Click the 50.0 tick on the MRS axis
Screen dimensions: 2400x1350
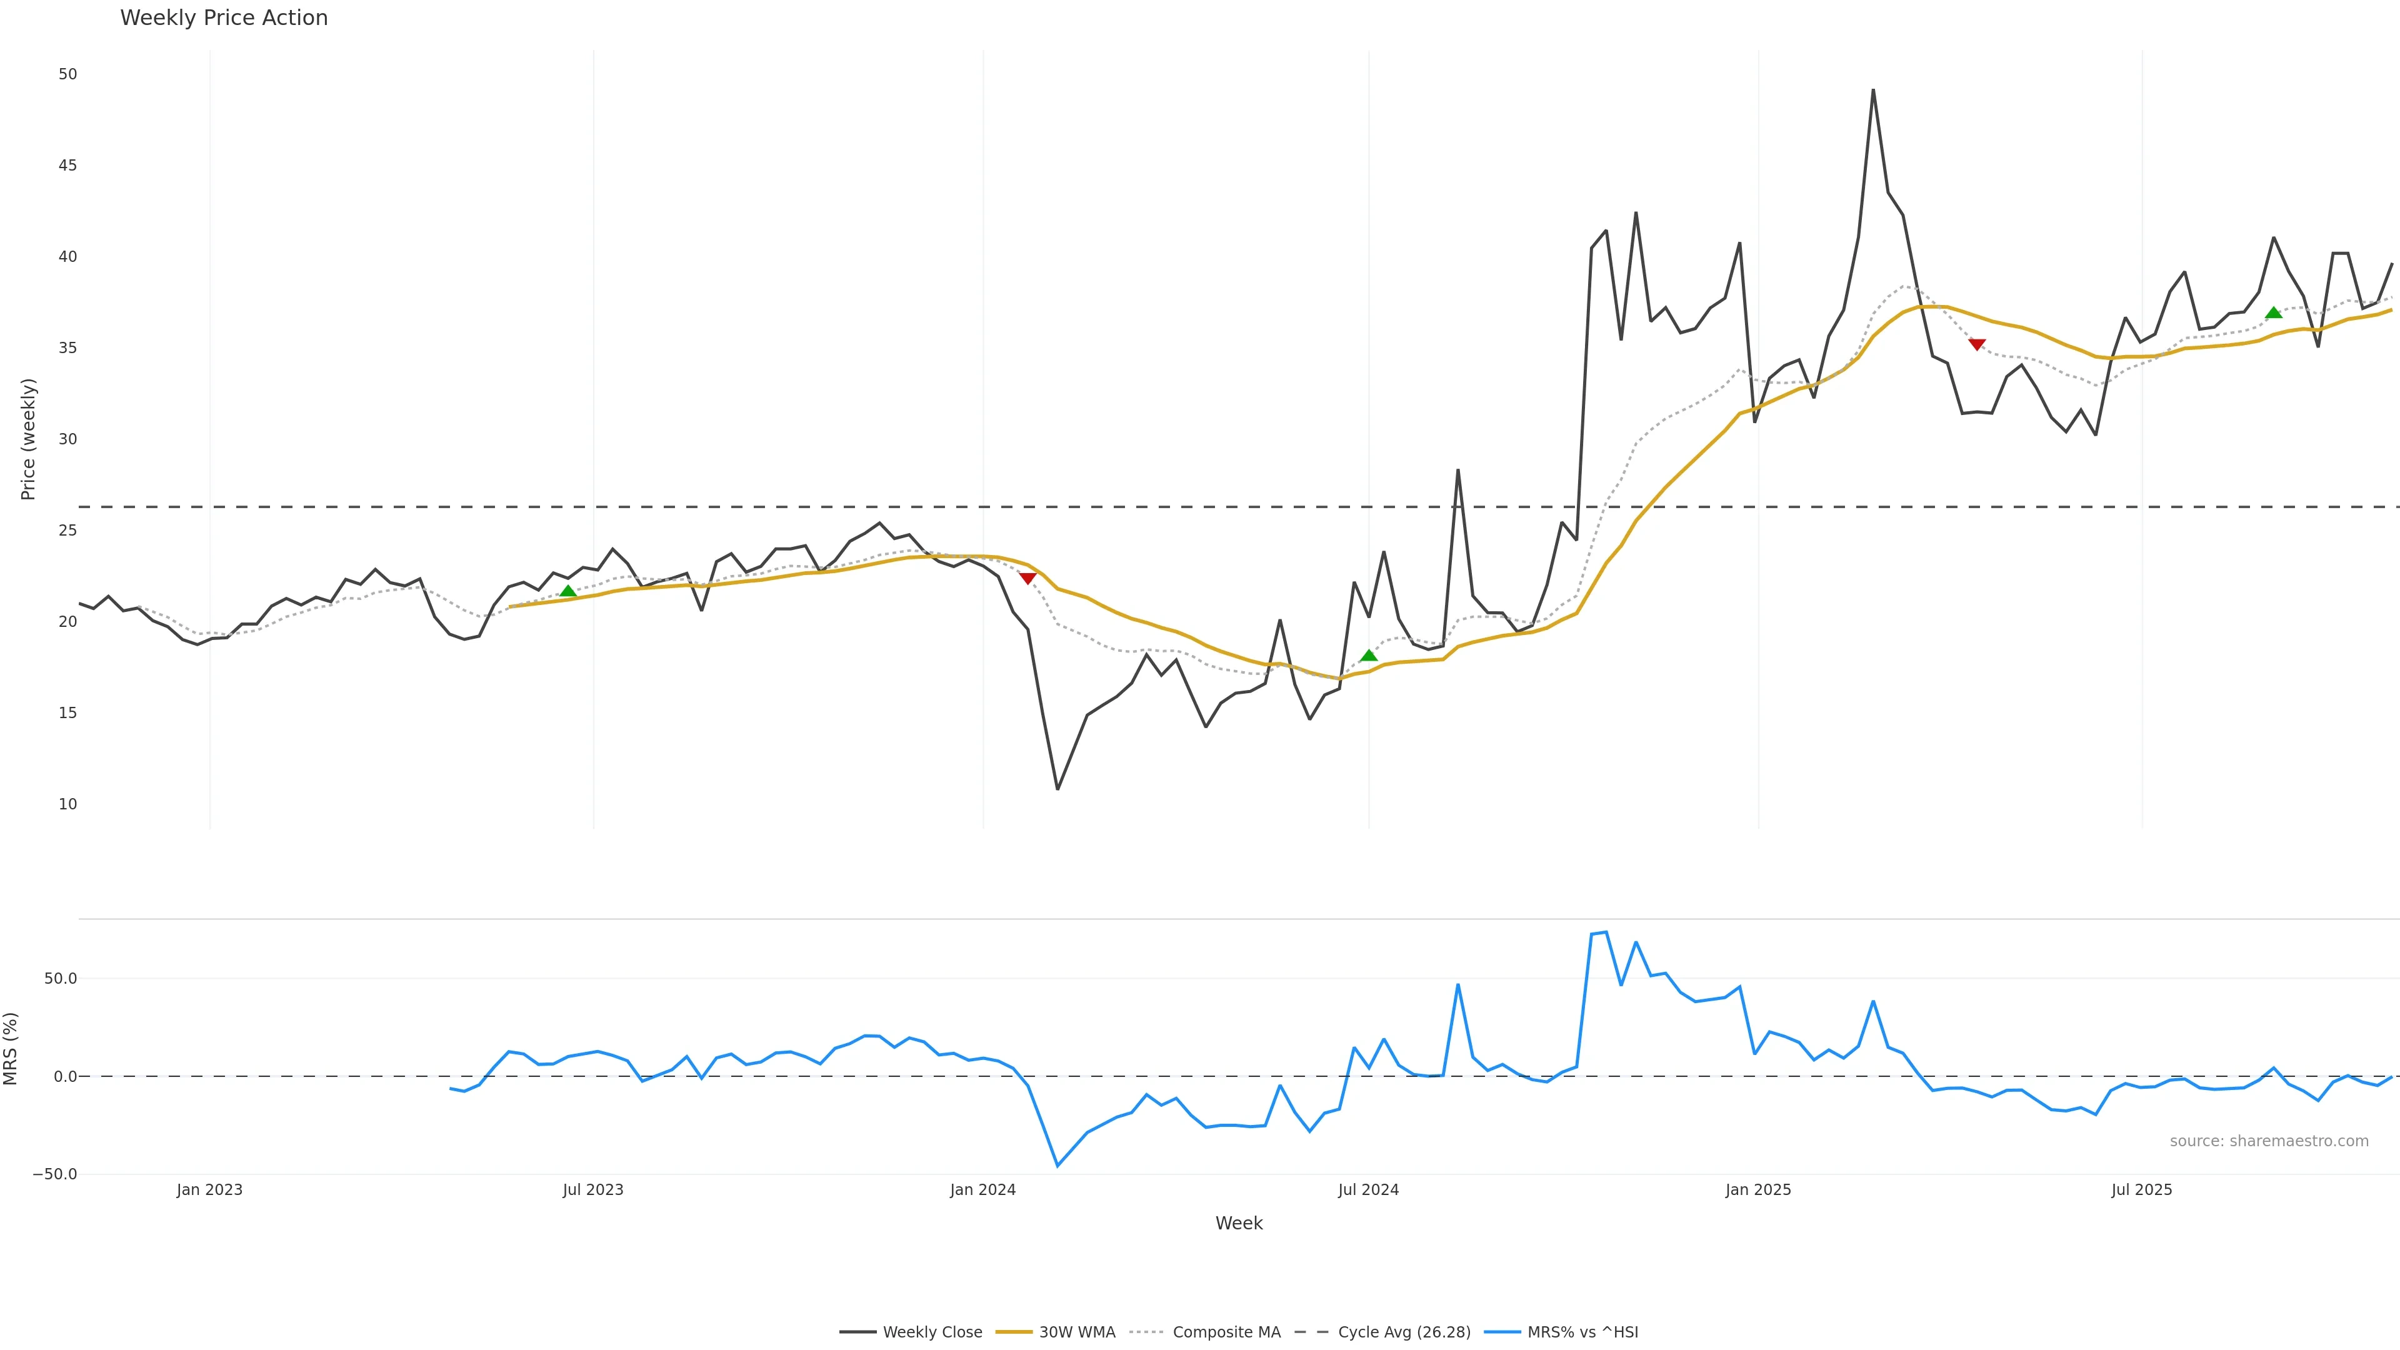click(x=61, y=978)
